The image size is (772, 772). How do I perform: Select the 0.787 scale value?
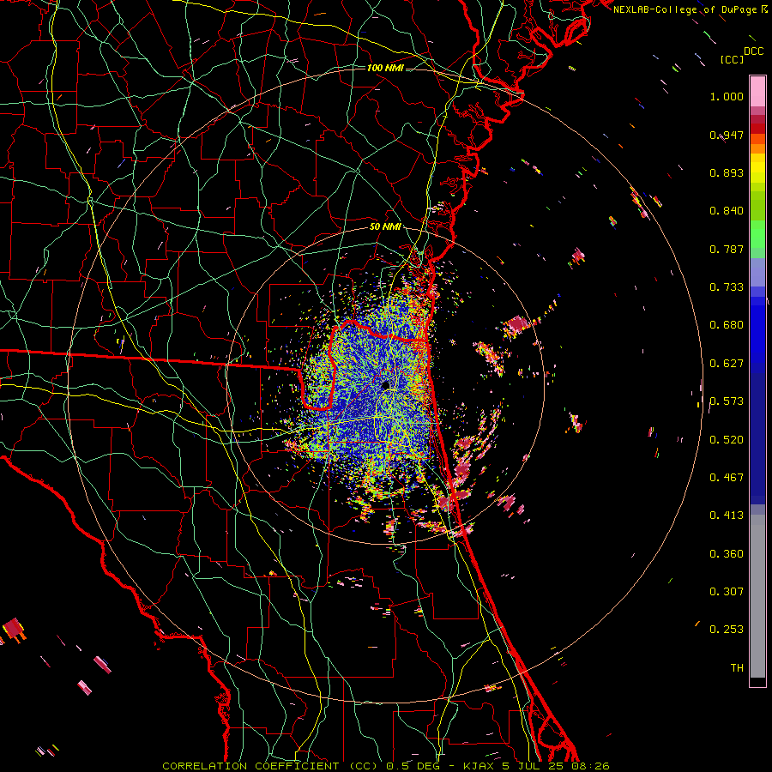tap(727, 249)
